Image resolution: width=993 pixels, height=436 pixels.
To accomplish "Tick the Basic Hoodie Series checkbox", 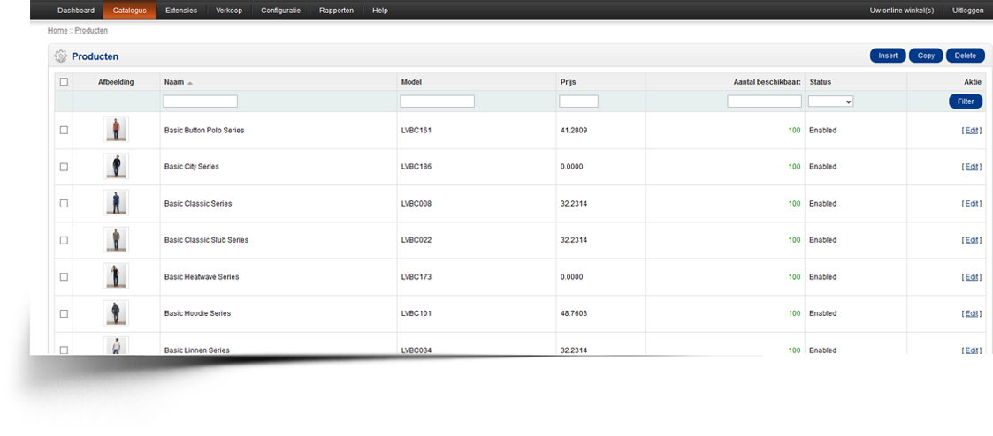I will (64, 313).
